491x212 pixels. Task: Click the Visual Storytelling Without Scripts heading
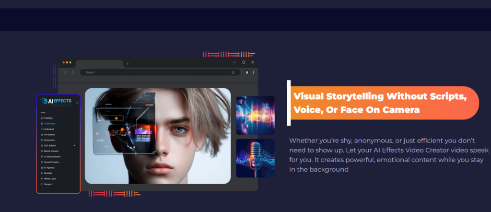pos(380,103)
